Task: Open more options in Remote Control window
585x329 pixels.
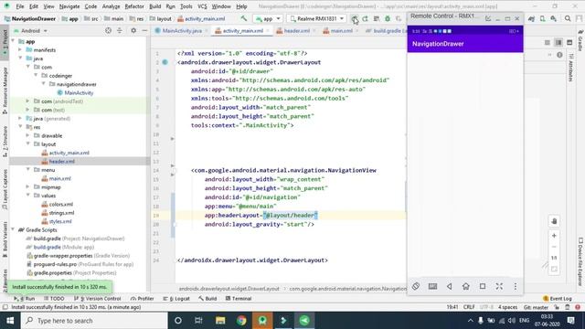Action: click(516, 286)
